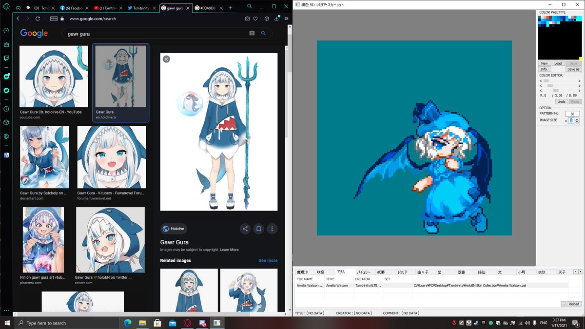Viewport: 585px width, 329px height.
Task: Click Reload button in palette list
Action: tap(574, 304)
